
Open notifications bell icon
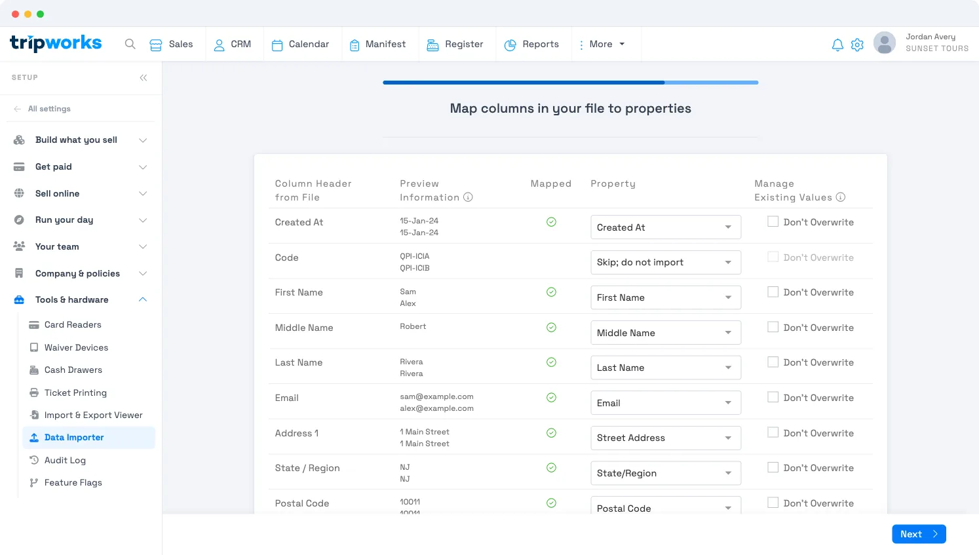point(837,45)
